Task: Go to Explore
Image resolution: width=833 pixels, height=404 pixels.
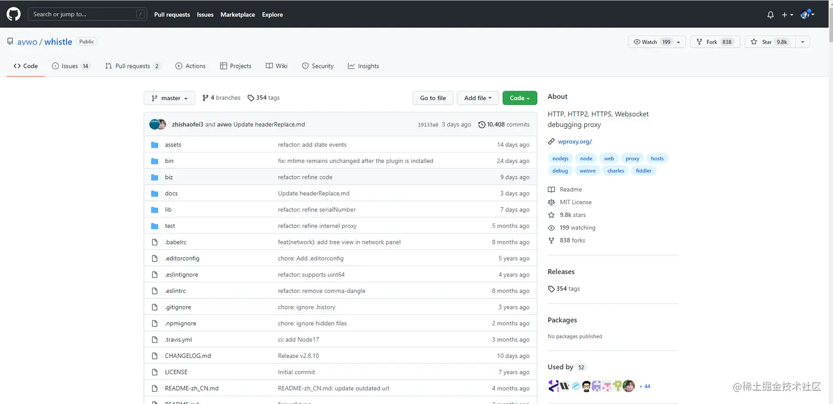Action: (x=272, y=15)
